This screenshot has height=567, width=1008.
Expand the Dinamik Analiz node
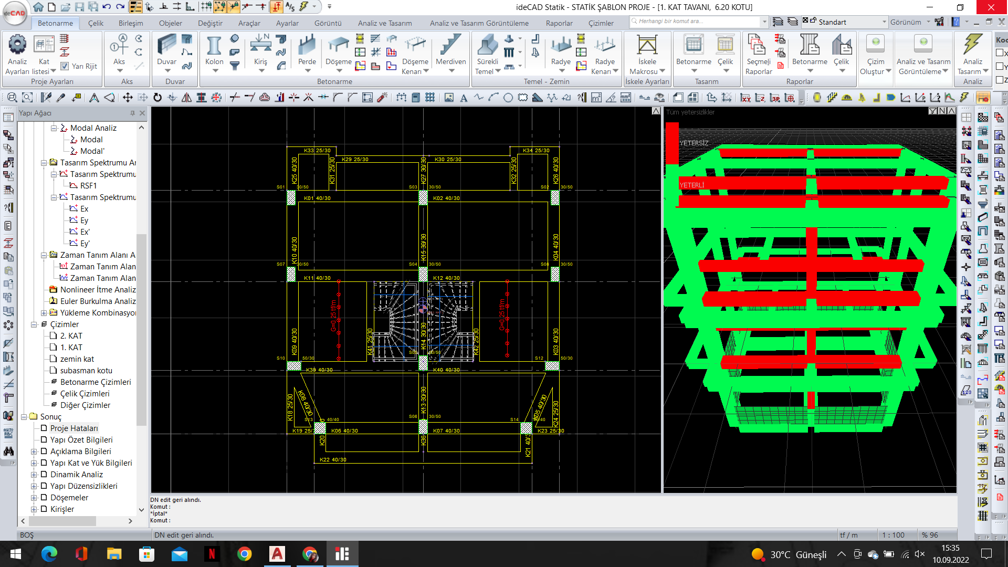pos(34,475)
